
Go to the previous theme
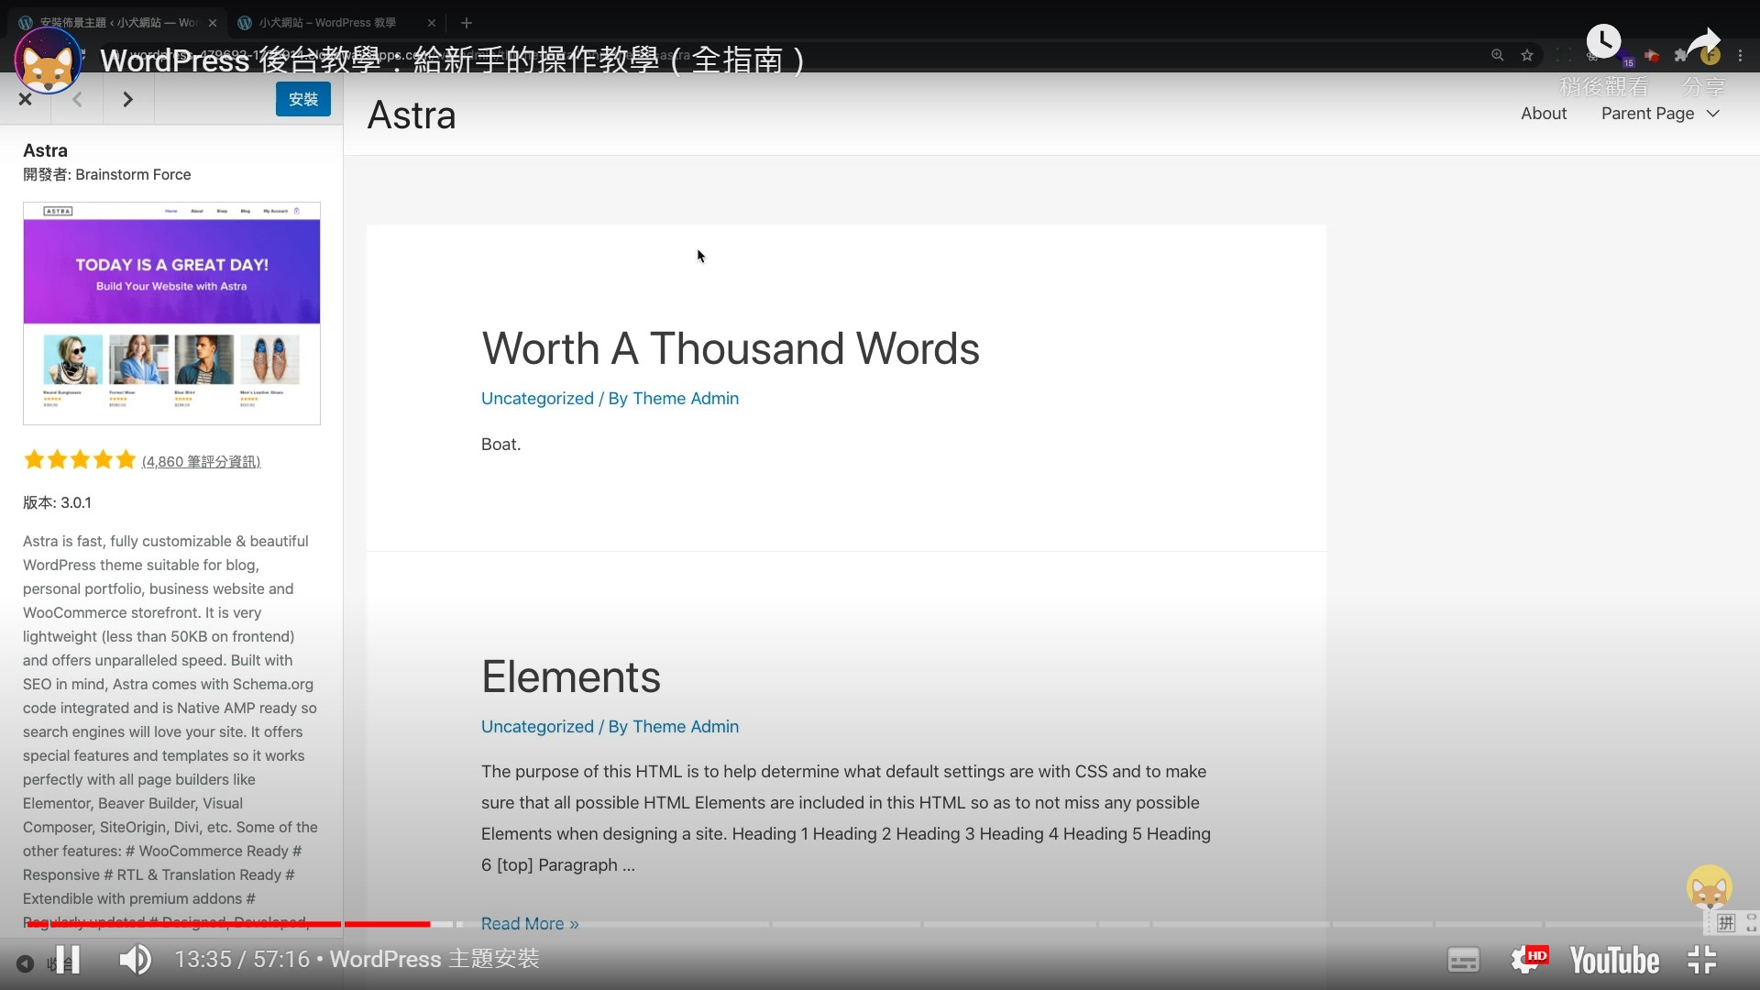tap(77, 99)
